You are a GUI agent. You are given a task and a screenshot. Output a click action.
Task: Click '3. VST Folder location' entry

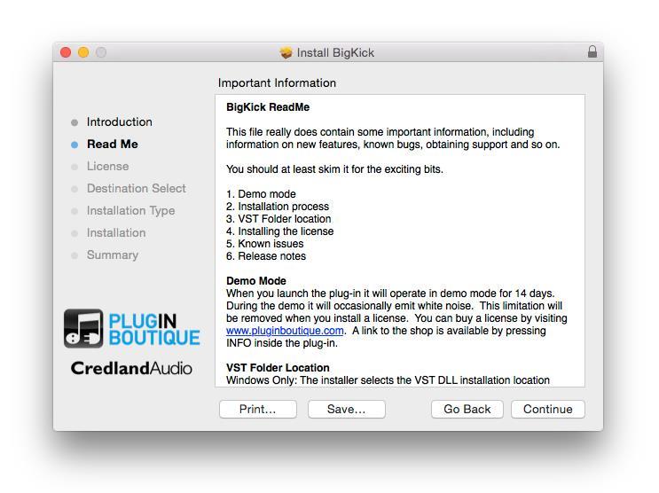coord(279,219)
